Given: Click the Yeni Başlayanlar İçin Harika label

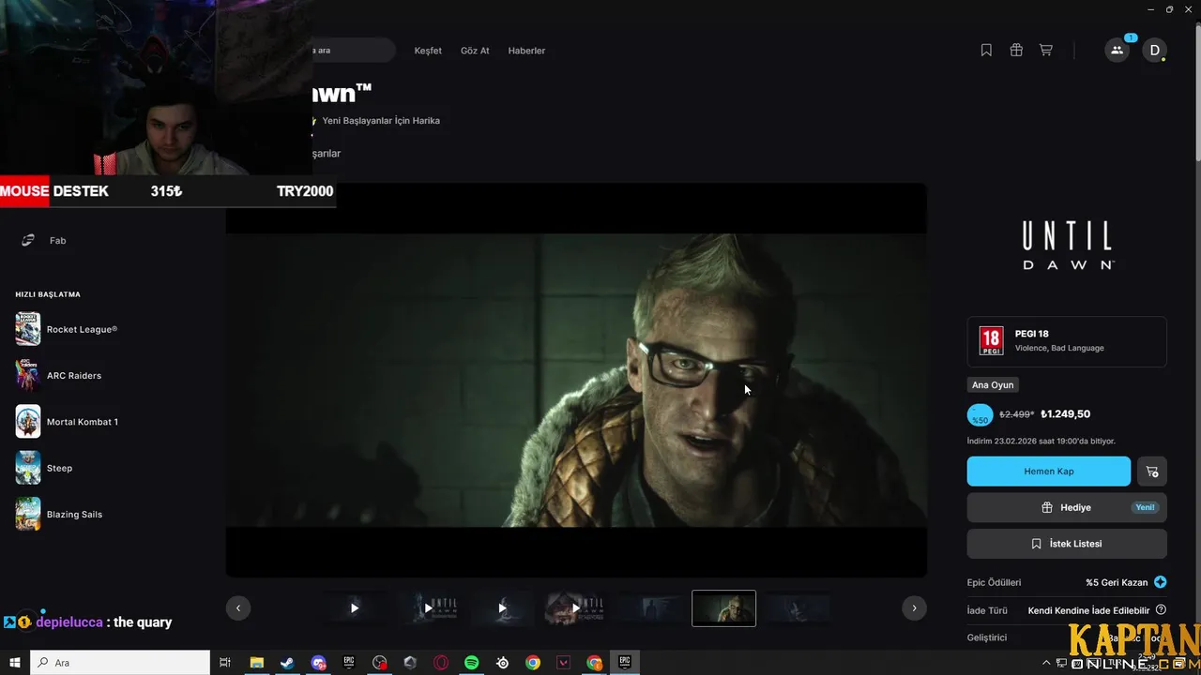Looking at the screenshot, I should tap(381, 120).
